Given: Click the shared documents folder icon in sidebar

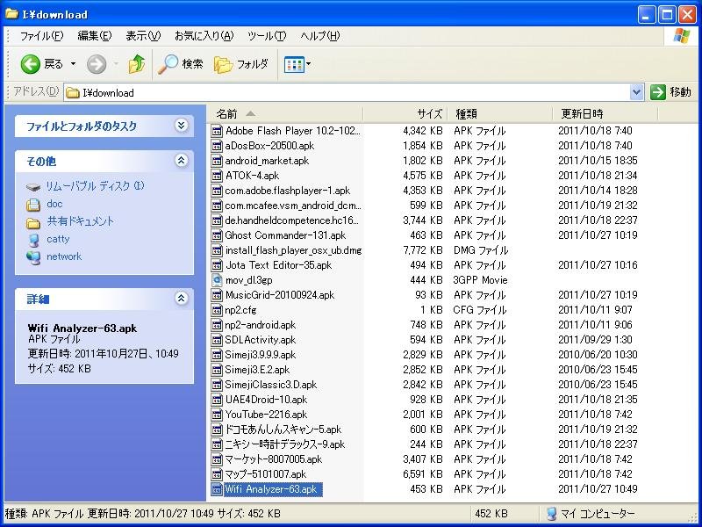Looking at the screenshot, I should [33, 222].
